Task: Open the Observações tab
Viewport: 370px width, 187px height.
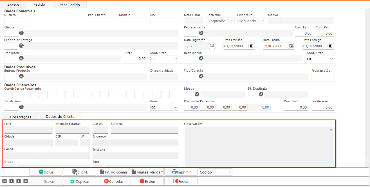Action: click(x=20, y=117)
